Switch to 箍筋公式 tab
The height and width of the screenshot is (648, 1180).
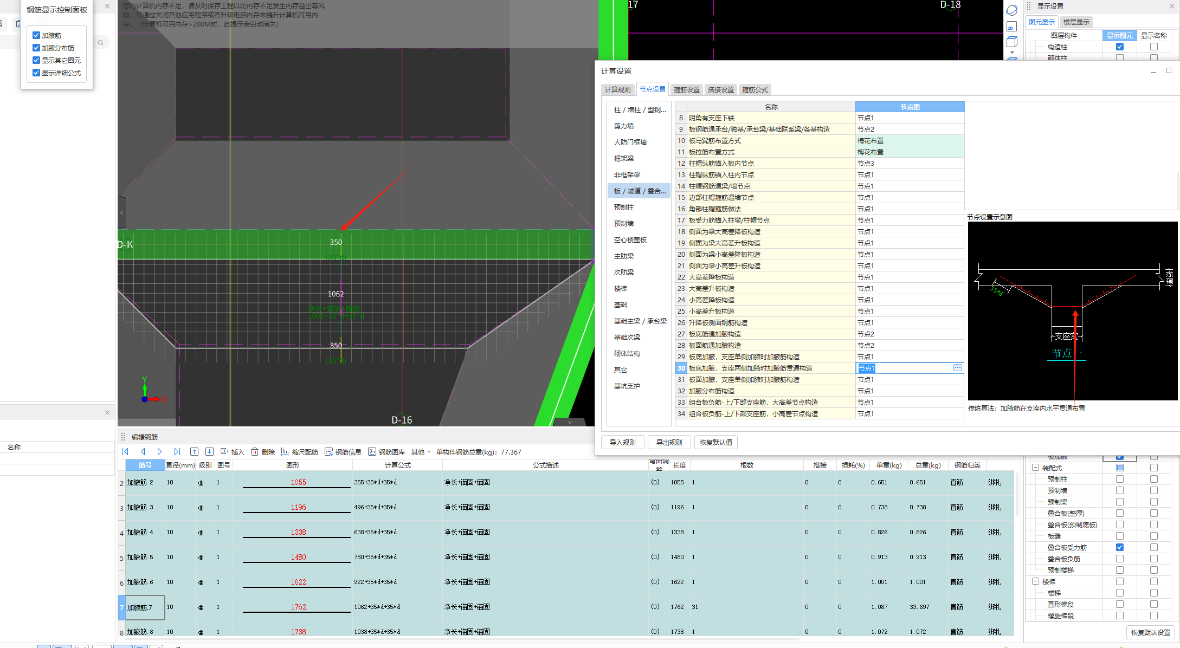point(755,89)
